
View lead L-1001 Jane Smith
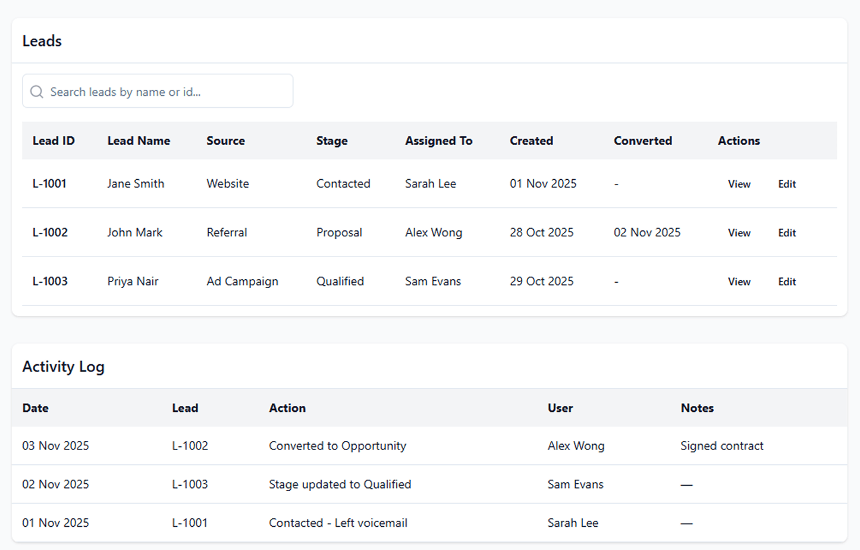tap(739, 184)
